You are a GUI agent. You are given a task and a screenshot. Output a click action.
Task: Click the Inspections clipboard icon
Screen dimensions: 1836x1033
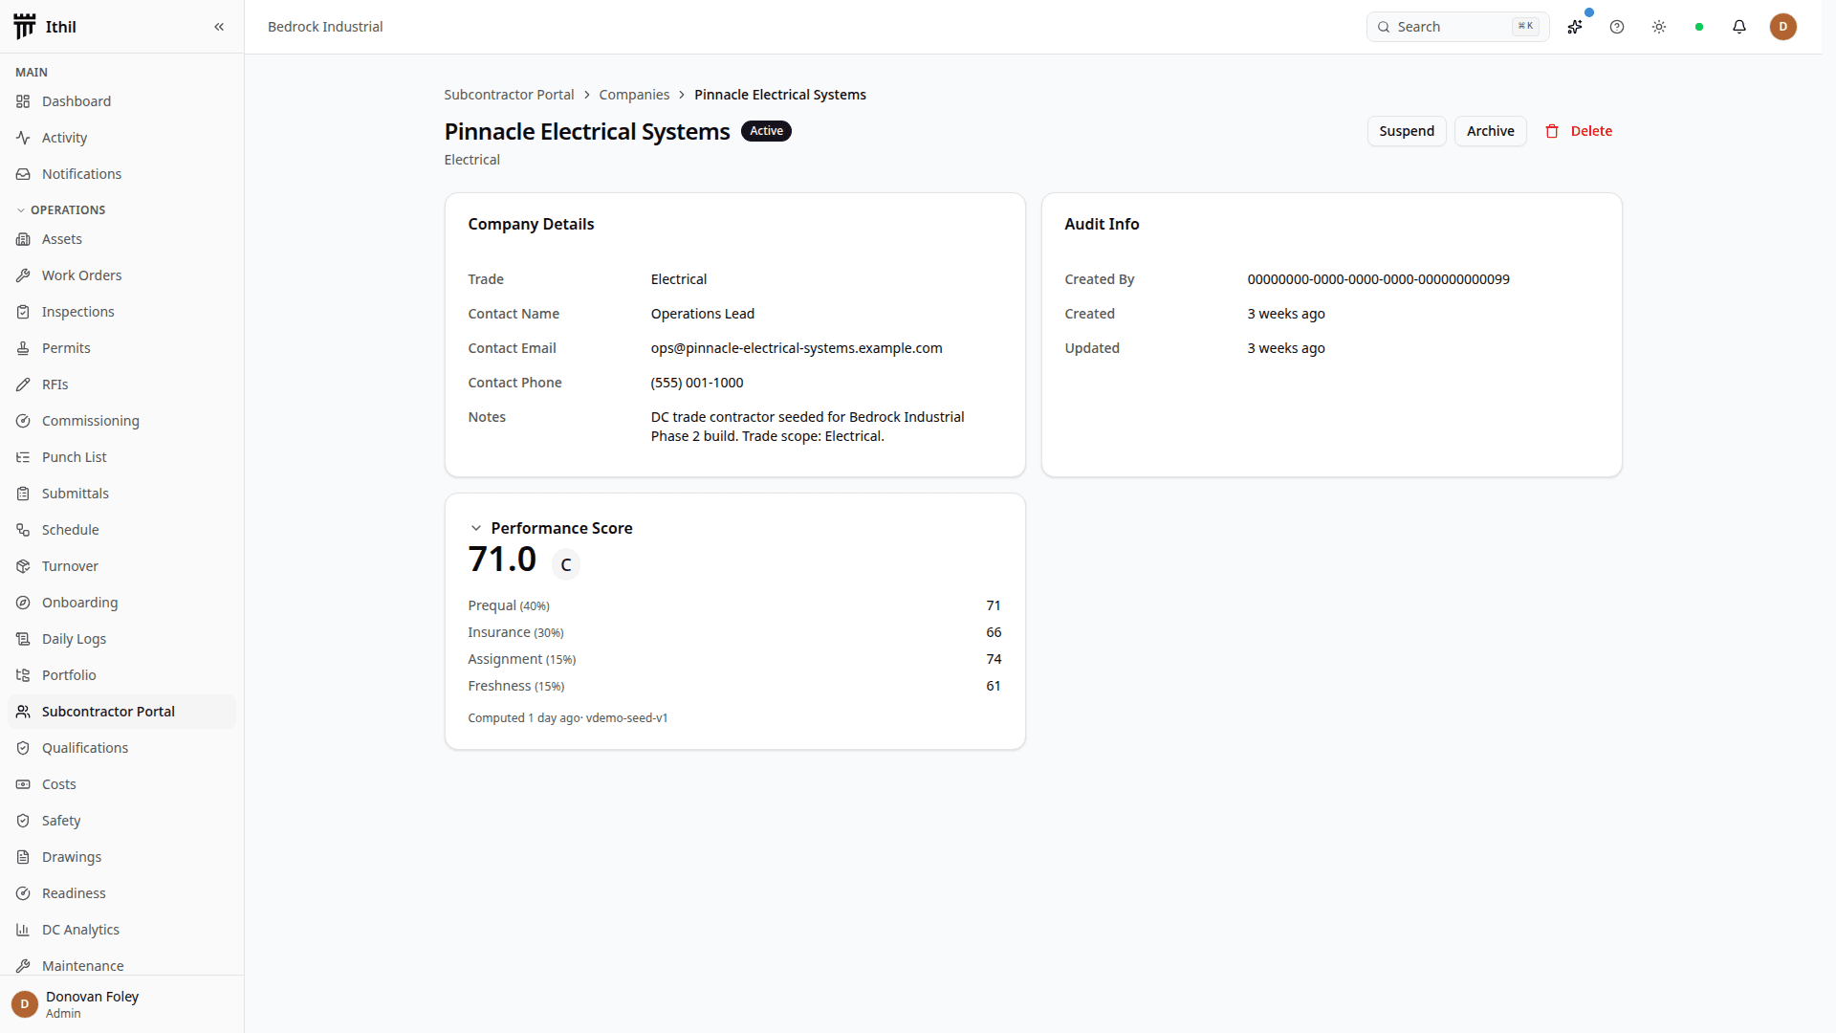pyautogui.click(x=23, y=312)
